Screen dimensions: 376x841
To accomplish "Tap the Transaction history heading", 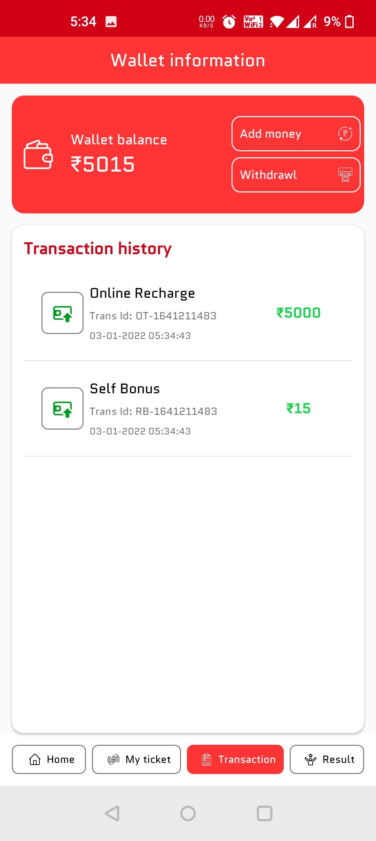I will point(98,249).
